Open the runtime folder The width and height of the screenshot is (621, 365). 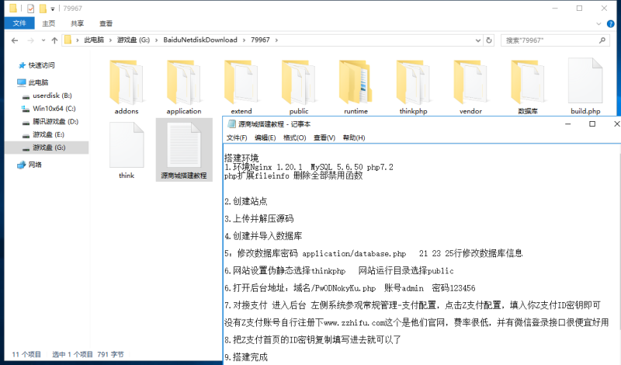coord(356,87)
